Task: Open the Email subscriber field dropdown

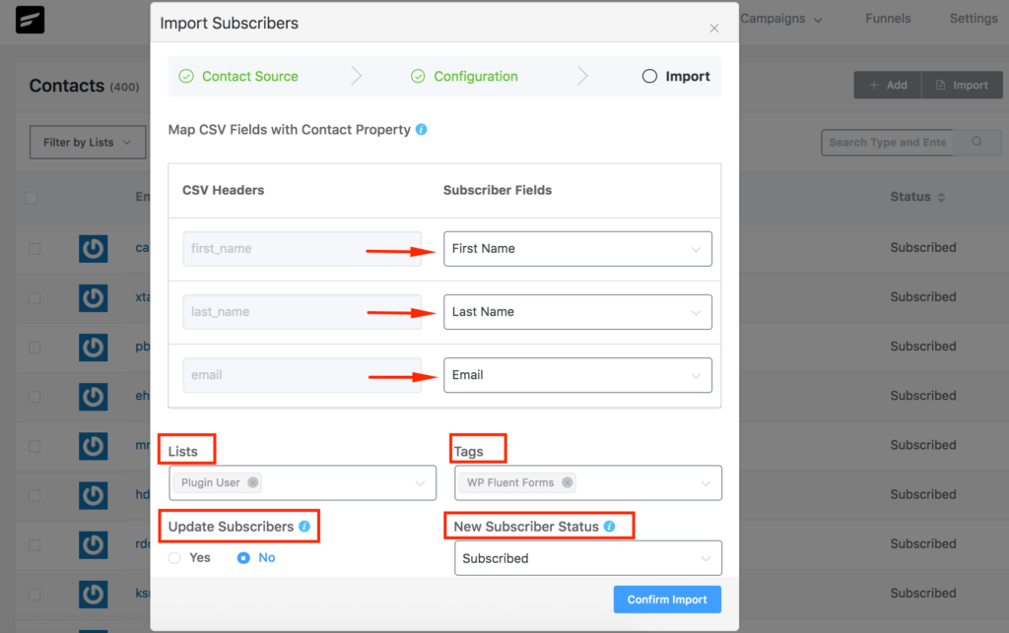Action: pos(577,375)
